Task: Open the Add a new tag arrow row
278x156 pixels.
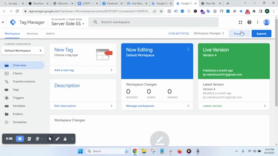Action: click(83, 70)
